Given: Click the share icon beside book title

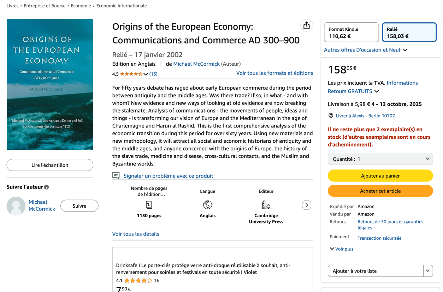Looking at the screenshot, I should 306,25.
